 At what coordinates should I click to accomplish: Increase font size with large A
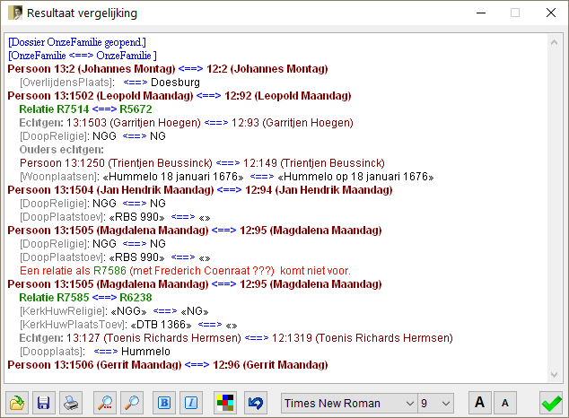(480, 403)
